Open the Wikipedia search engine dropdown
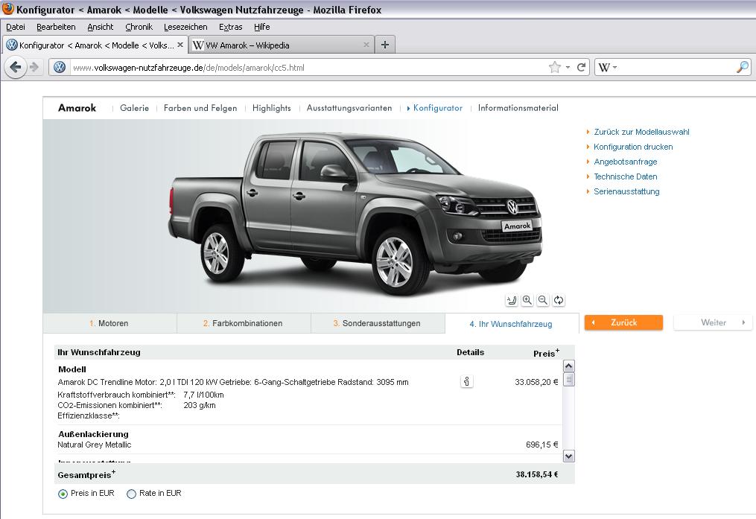Screen dimensions: 756x519 tap(607, 67)
